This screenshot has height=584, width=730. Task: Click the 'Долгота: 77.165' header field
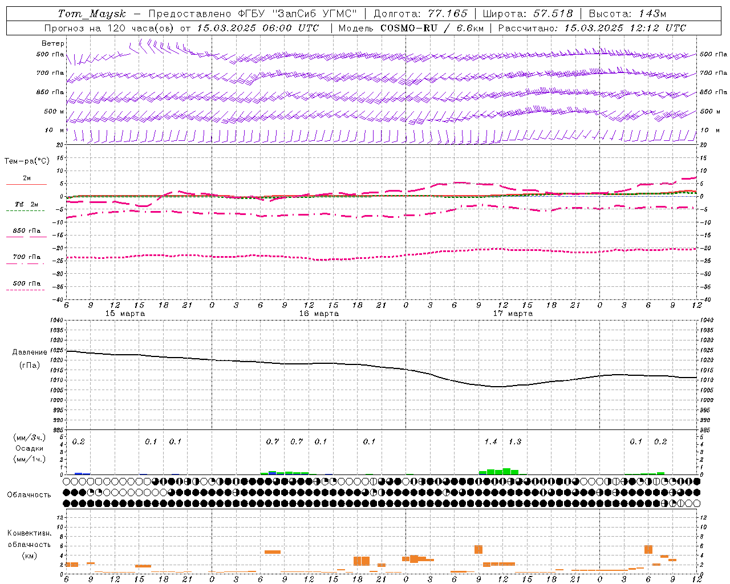[420, 14]
